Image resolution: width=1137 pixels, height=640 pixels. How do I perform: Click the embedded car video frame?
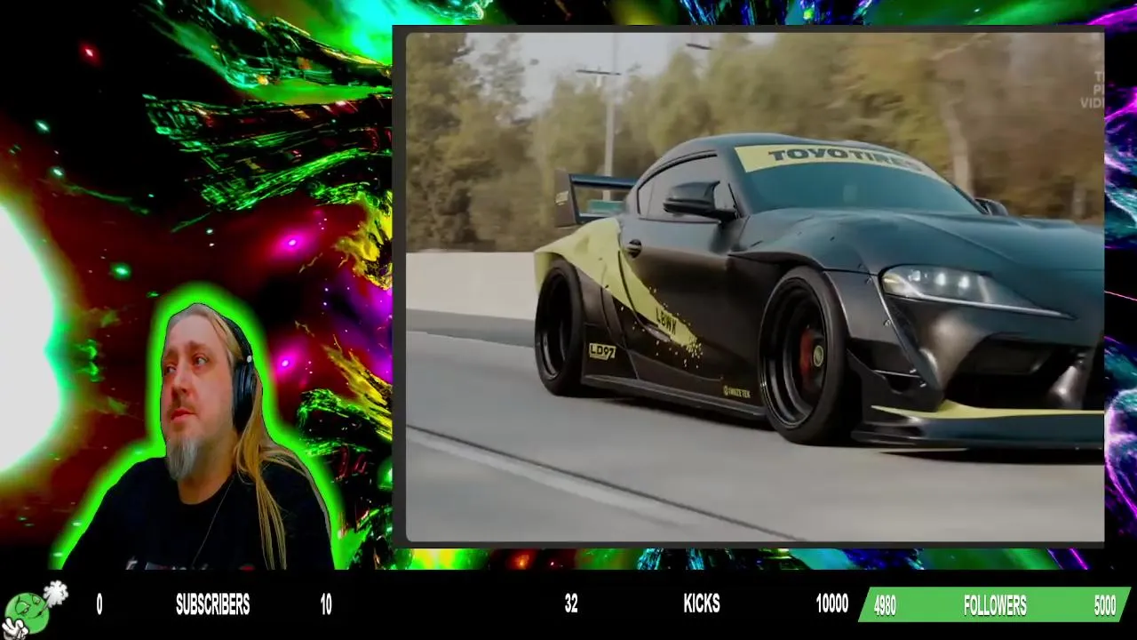(x=755, y=287)
